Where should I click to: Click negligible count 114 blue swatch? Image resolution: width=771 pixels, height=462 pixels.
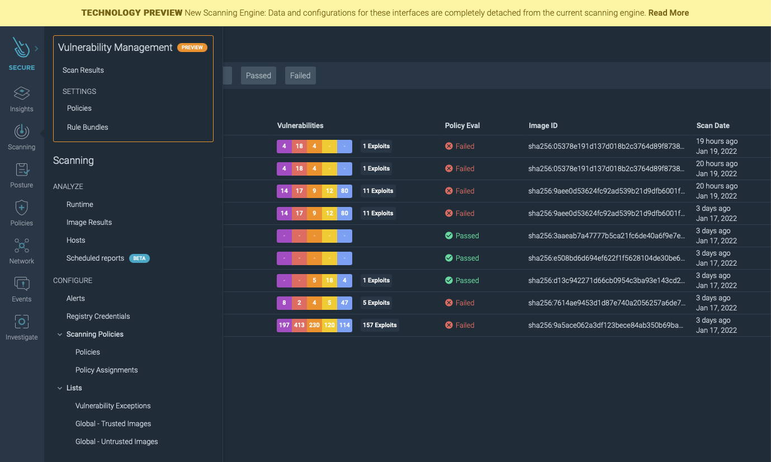coord(344,325)
